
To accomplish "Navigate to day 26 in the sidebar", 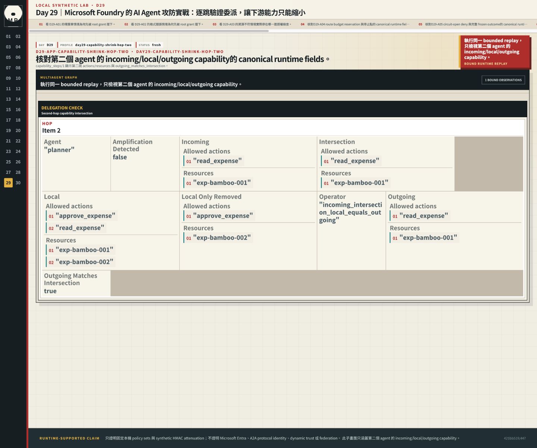I will [x=18, y=162].
